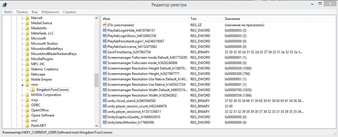Sort values by the Имя column header
Screen dimensions: 338x137
pos(145,19)
